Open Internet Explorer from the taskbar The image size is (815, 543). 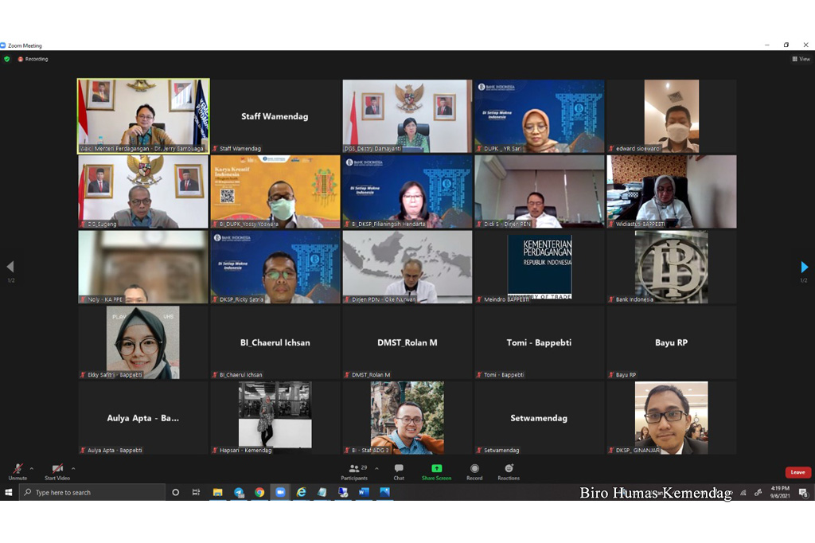(301, 492)
